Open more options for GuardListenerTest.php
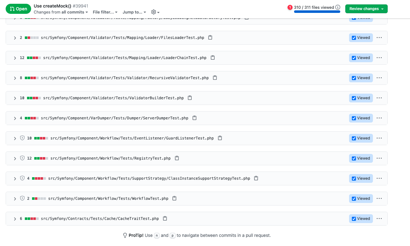This screenshot has width=410, height=246. point(379,138)
